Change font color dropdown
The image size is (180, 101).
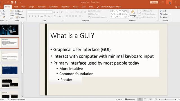tap(62, 16)
